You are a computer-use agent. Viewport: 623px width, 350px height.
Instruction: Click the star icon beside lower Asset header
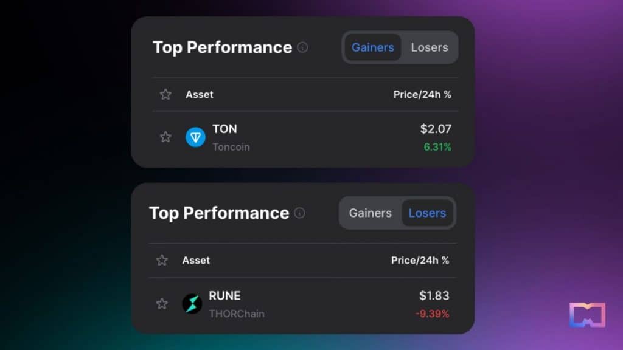pyautogui.click(x=162, y=260)
